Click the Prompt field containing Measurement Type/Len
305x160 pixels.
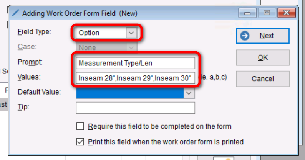pos(136,63)
